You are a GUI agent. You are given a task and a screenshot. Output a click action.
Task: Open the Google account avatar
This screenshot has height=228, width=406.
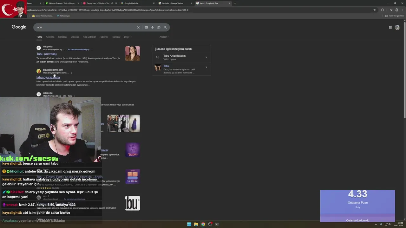[x=397, y=27]
